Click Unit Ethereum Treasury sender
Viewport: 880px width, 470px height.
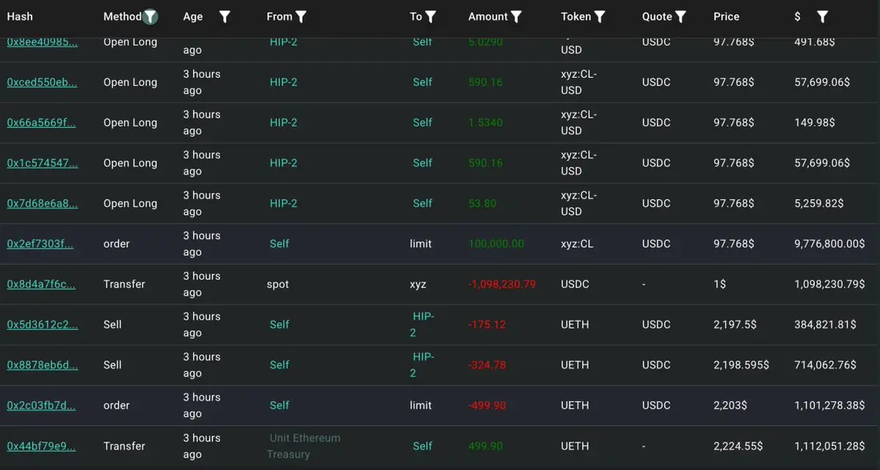tap(304, 446)
